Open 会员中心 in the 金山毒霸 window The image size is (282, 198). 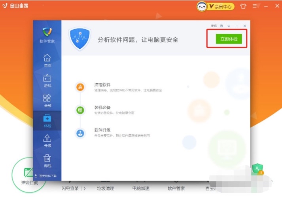[221, 7]
